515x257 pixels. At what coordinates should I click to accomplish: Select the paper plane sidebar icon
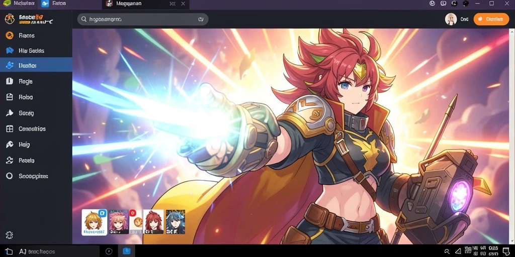point(10,113)
